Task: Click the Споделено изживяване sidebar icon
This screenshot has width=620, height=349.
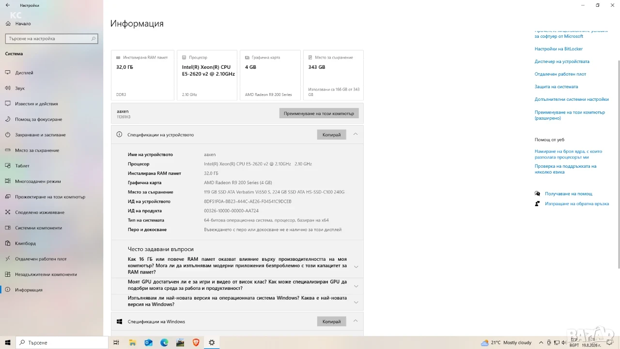Action: pos(8,212)
